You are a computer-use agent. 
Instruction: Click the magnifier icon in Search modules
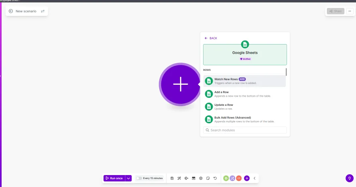[207, 130]
